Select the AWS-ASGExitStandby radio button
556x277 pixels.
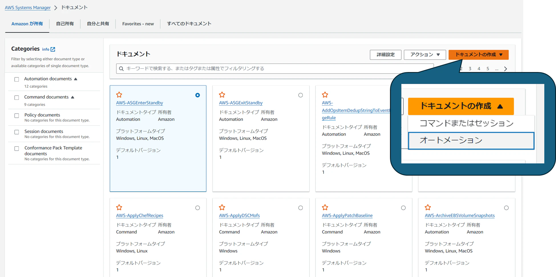(301, 95)
